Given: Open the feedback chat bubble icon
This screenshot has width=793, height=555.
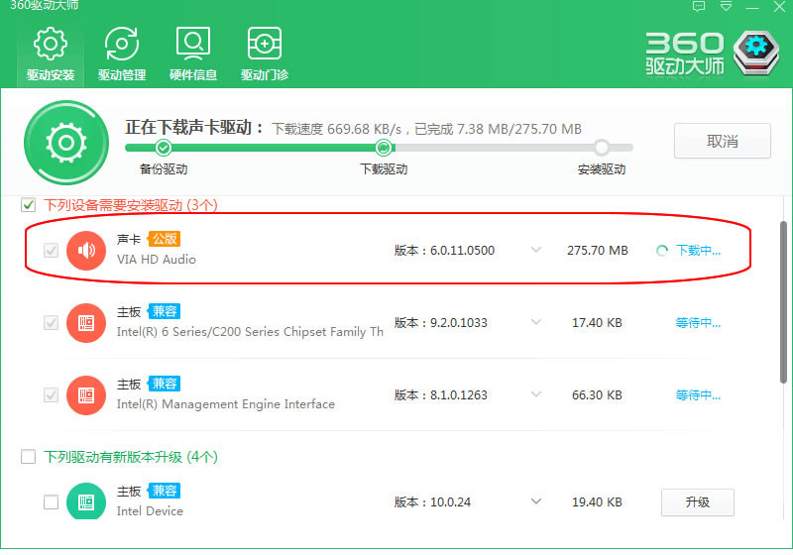Looking at the screenshot, I should pyautogui.click(x=700, y=7).
